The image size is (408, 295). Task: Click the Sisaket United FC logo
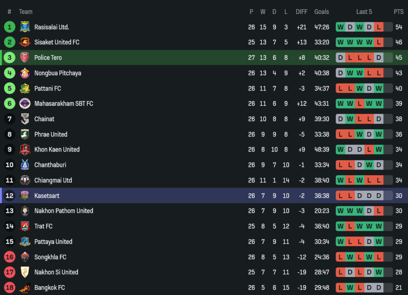25,42
